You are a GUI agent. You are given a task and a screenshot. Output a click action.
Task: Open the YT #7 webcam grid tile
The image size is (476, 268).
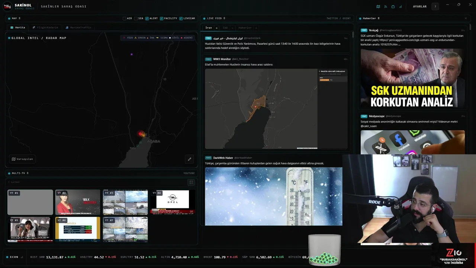[x=125, y=229]
